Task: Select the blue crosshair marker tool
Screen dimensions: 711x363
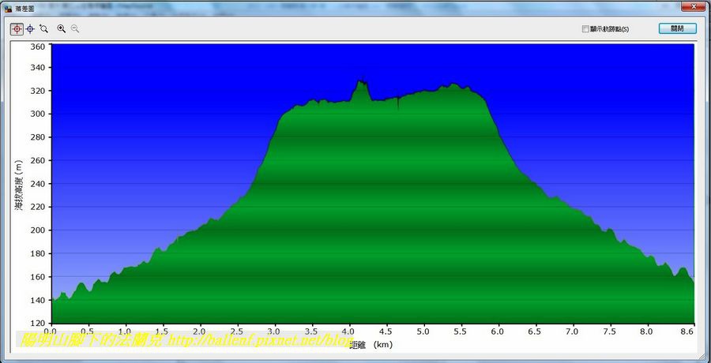Action: [x=30, y=29]
